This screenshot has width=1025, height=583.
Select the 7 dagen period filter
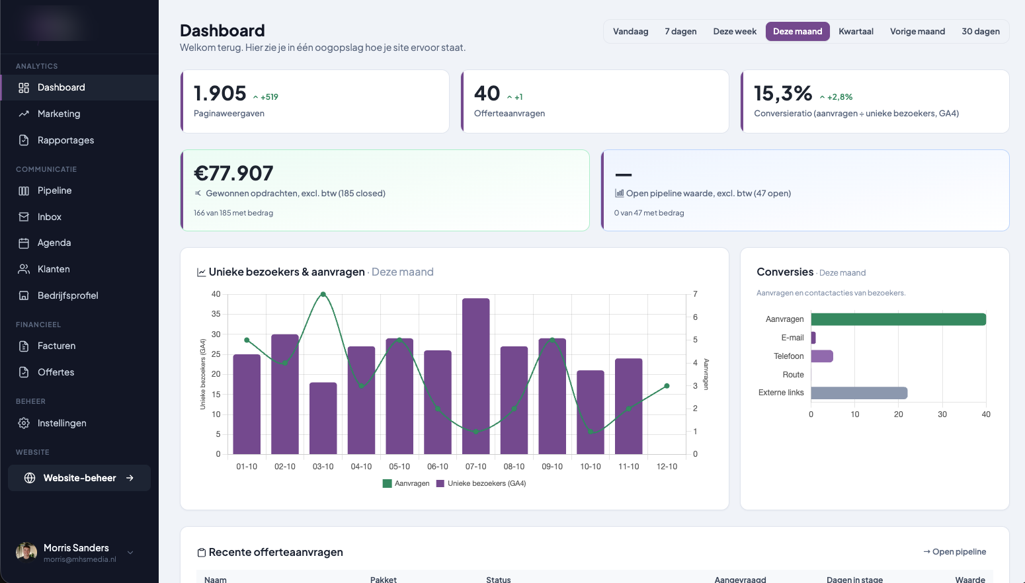(680, 31)
